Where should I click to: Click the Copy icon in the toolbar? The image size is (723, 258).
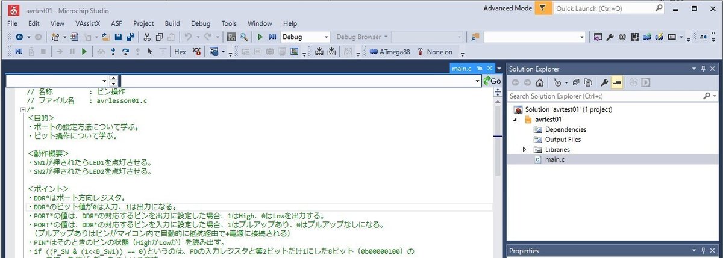pyautogui.click(x=159, y=37)
